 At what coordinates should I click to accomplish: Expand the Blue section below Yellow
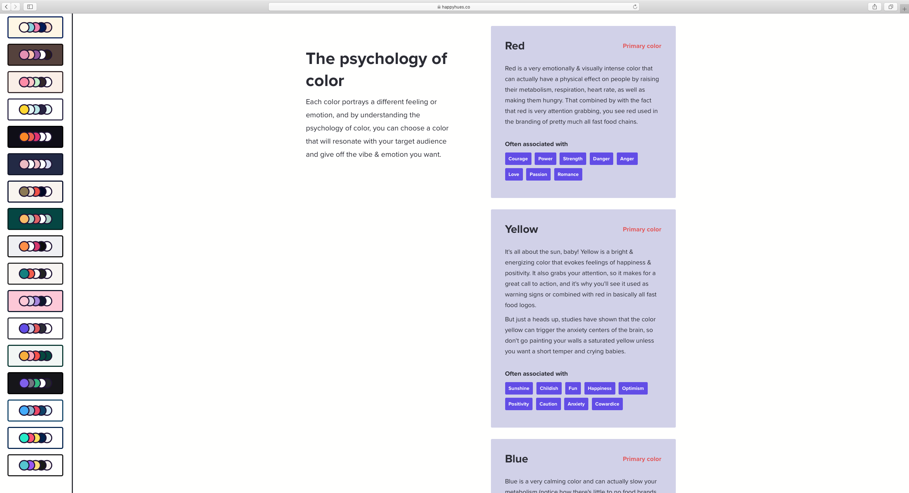(x=516, y=459)
